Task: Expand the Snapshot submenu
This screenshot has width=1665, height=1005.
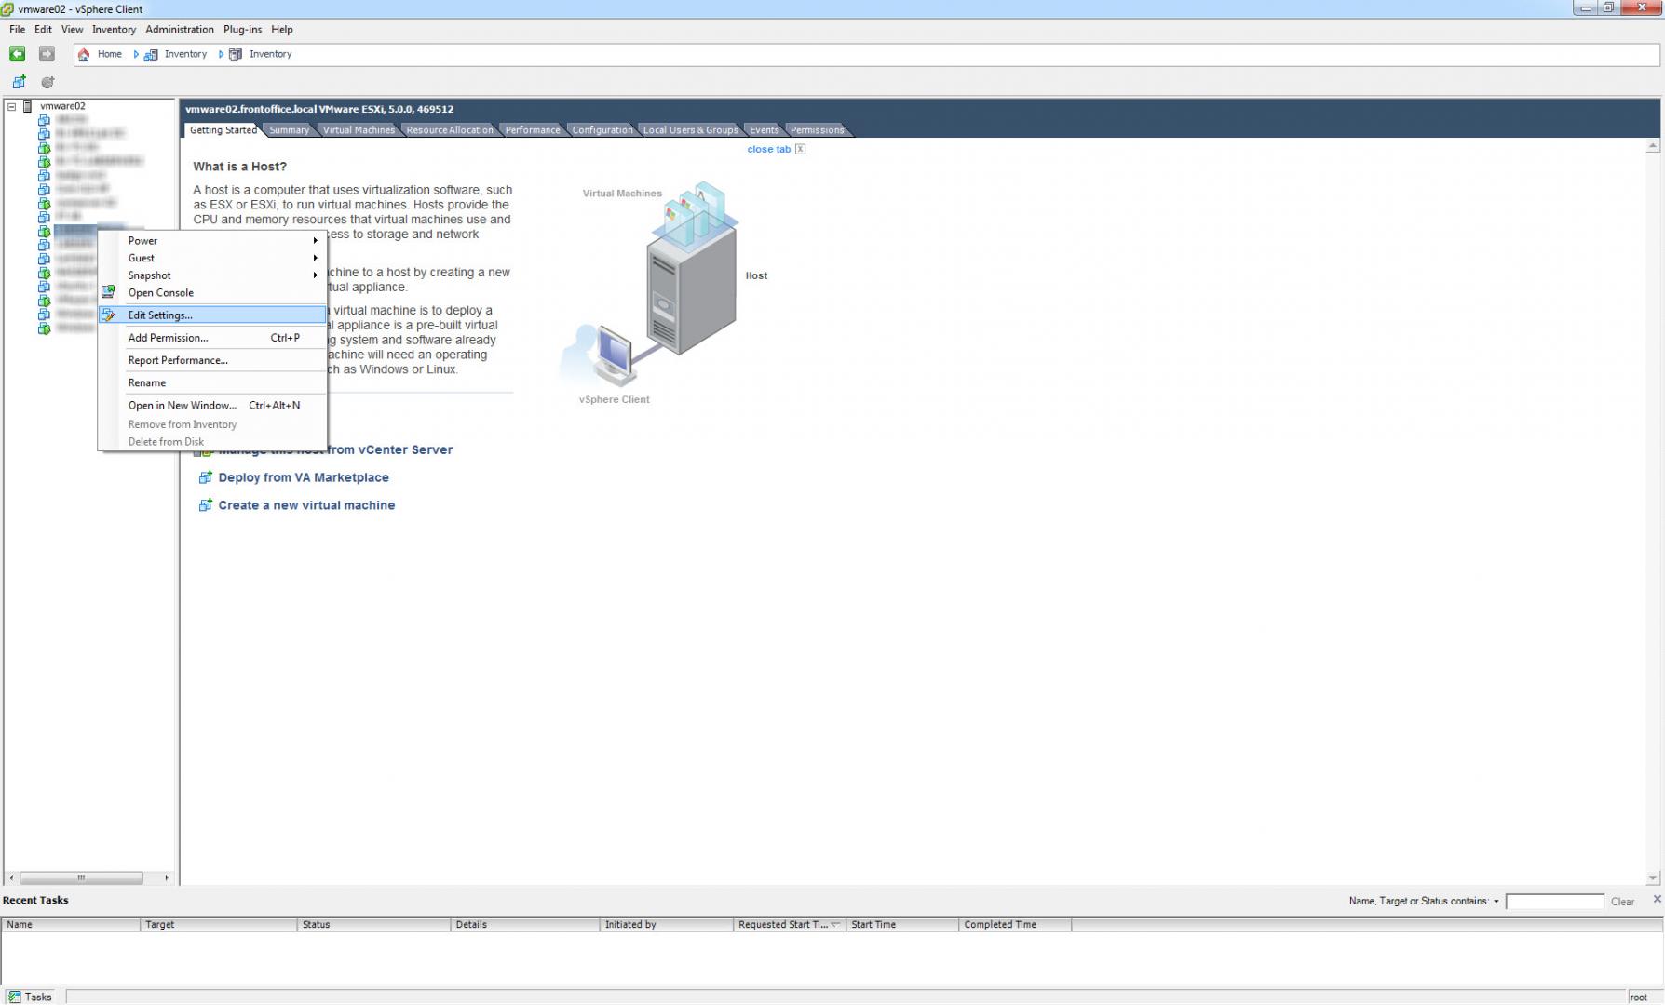Action: (x=212, y=275)
